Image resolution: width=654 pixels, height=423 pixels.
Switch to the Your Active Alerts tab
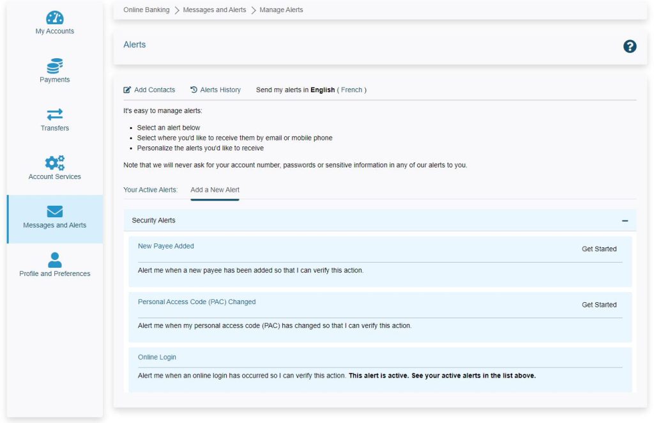click(151, 190)
